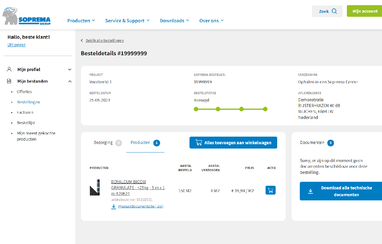Click ordered quantity 150 M2
Screen dimensions: 382x244
tap(185, 191)
